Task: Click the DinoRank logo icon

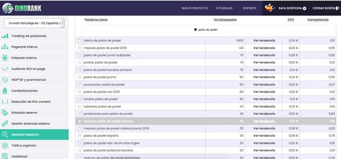Action: [x=8, y=8]
